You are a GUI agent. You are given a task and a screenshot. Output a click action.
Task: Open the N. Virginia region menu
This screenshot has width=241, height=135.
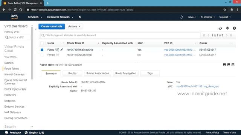[208, 17]
